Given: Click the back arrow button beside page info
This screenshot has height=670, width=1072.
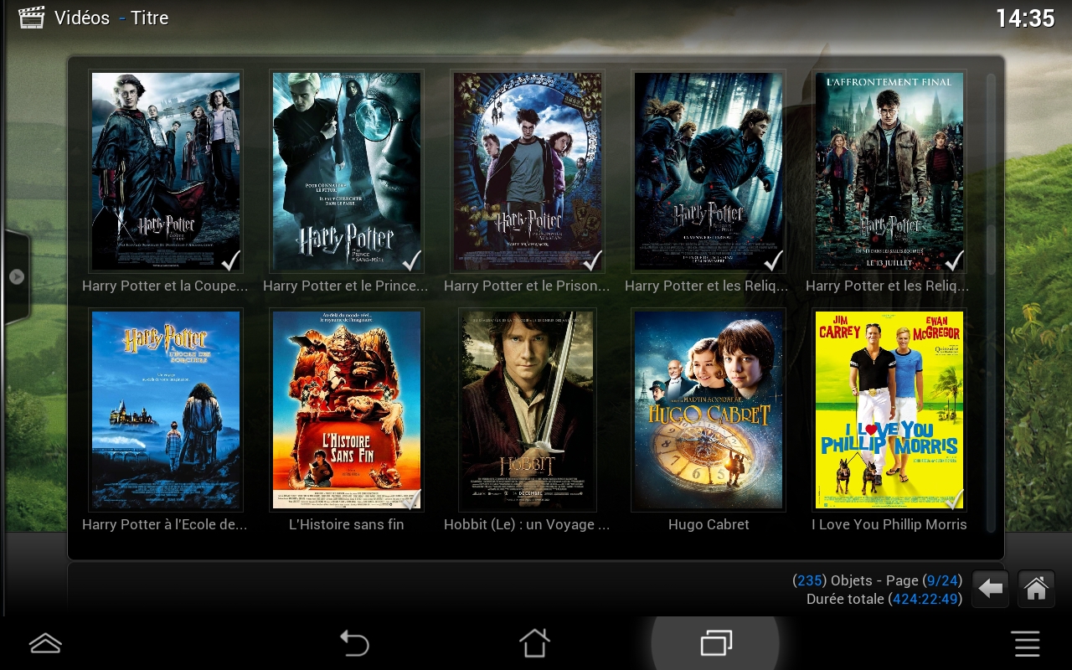Looking at the screenshot, I should [x=991, y=589].
